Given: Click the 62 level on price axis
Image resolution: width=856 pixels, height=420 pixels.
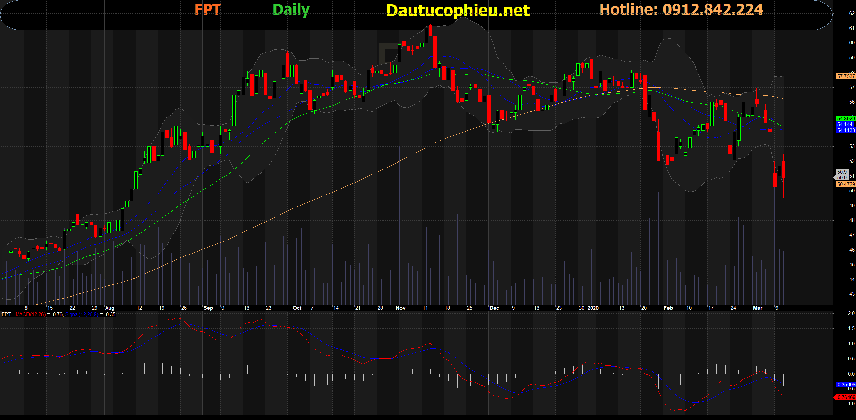Looking at the screenshot, I should point(852,13).
